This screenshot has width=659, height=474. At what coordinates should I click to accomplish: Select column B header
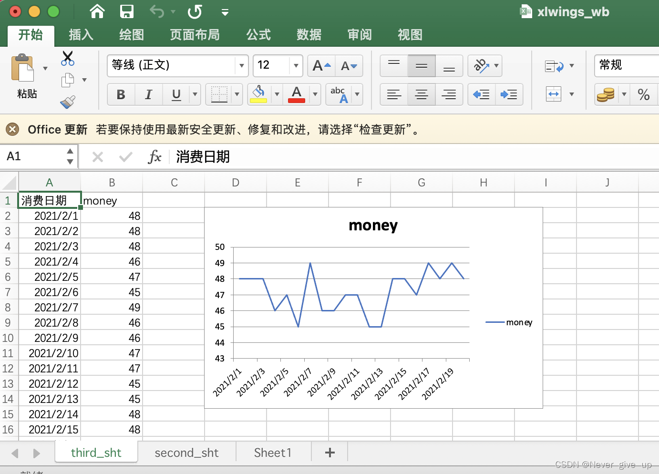(112, 183)
